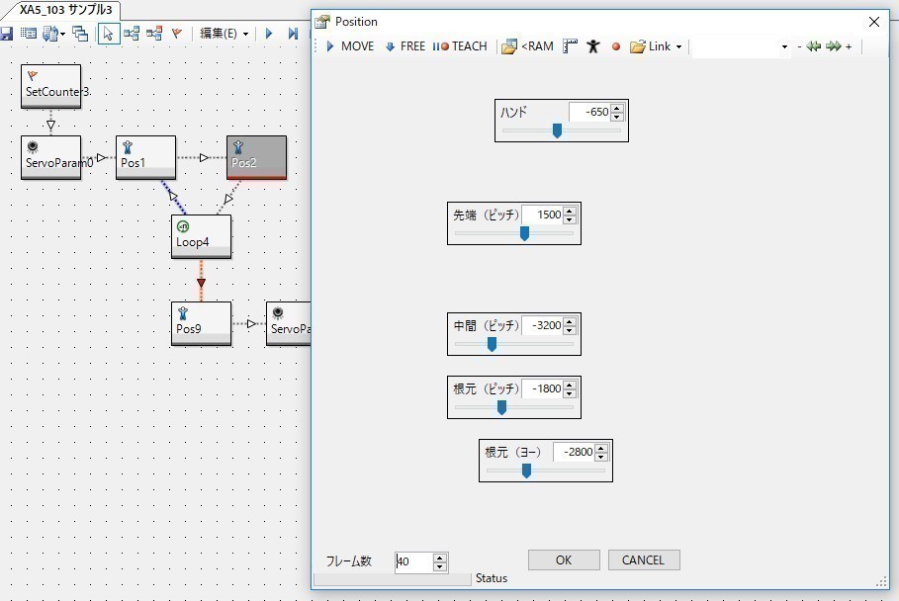Select the Loop4 node
This screenshot has height=601, width=899.
(x=201, y=236)
